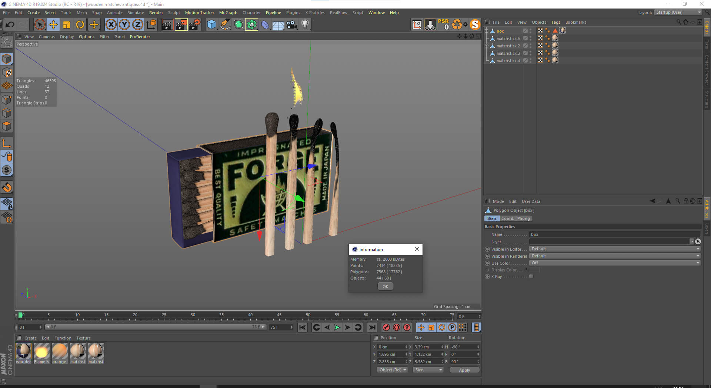Image resolution: width=711 pixels, height=388 pixels.
Task: Toggle Y axis lock
Action: (x=124, y=25)
